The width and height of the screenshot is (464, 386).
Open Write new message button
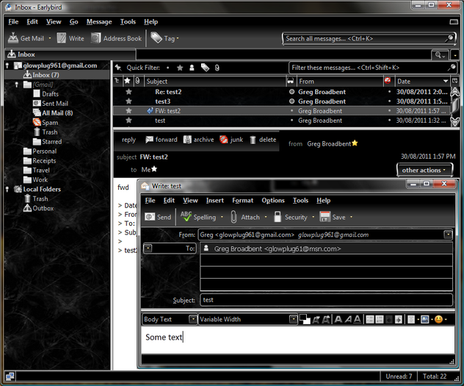point(70,38)
